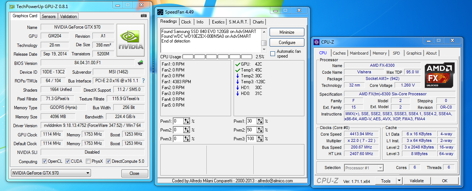Click the right Pwm1 stepper showing 30
The image size is (472, 191).
pyautogui.click(x=260, y=121)
